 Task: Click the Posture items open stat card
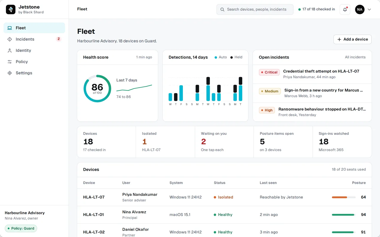(283, 142)
